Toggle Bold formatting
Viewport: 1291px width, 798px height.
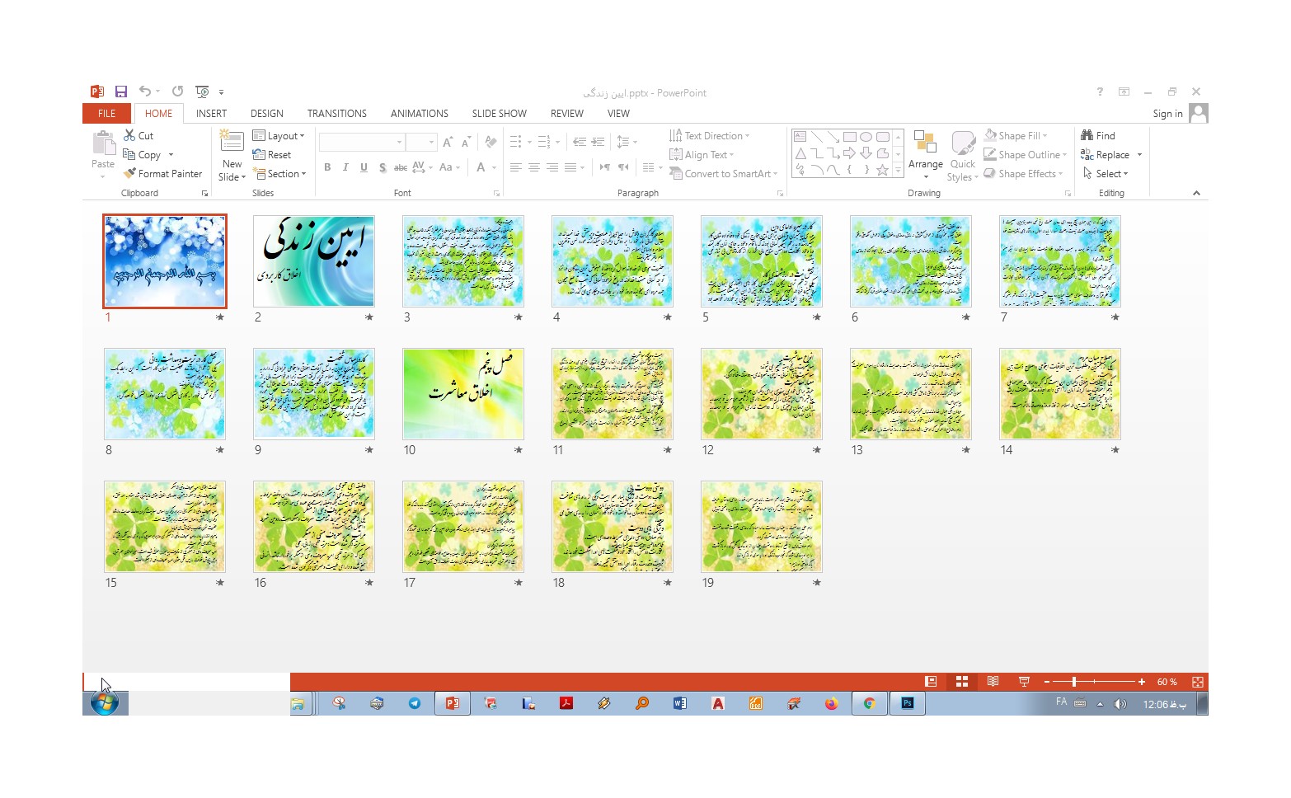pos(327,167)
